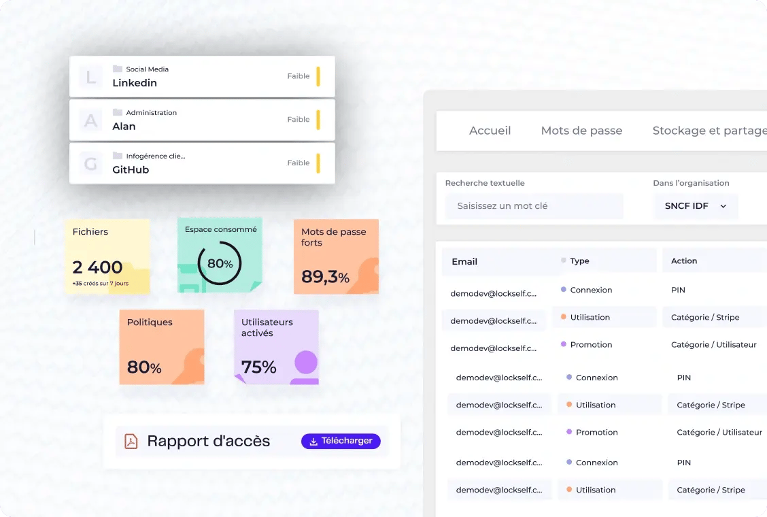The height and width of the screenshot is (517, 767).
Task: Click the Espace consommé 80% progress ring
Action: 219,263
